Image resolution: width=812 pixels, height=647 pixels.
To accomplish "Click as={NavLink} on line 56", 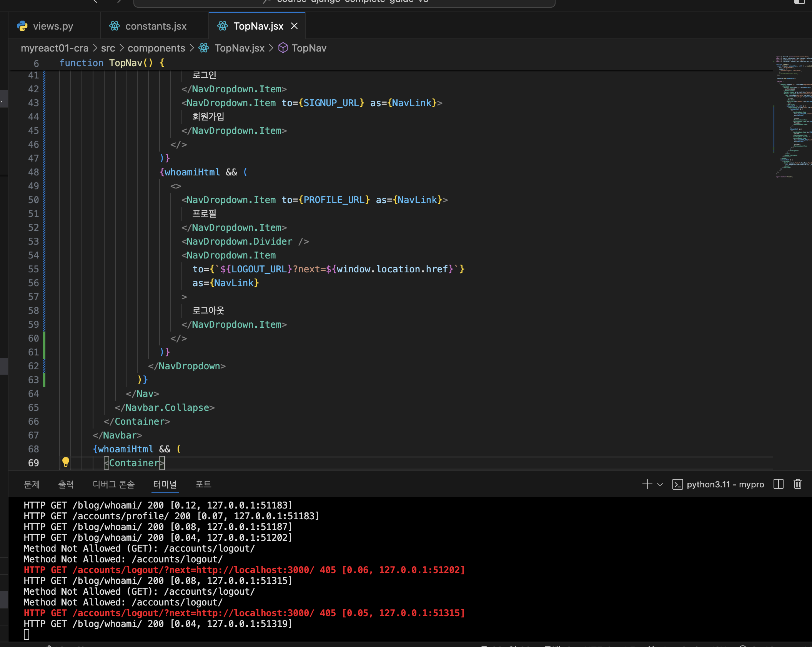I will point(226,283).
